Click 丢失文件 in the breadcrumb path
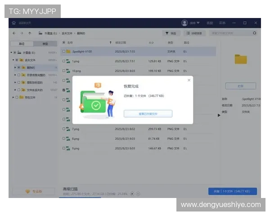Screen dimensions: 270x216 point(67,33)
